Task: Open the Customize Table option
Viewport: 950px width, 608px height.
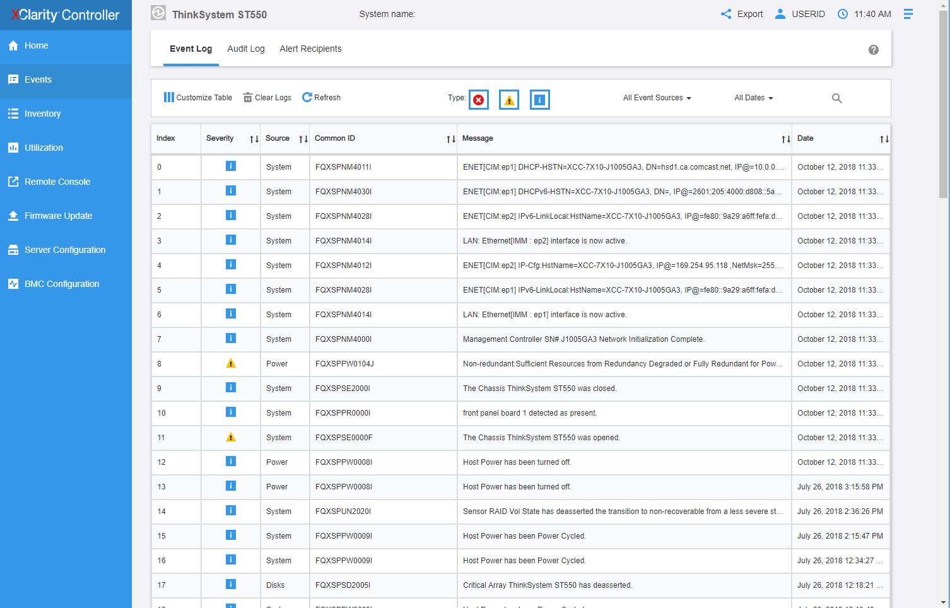Action: pos(197,98)
